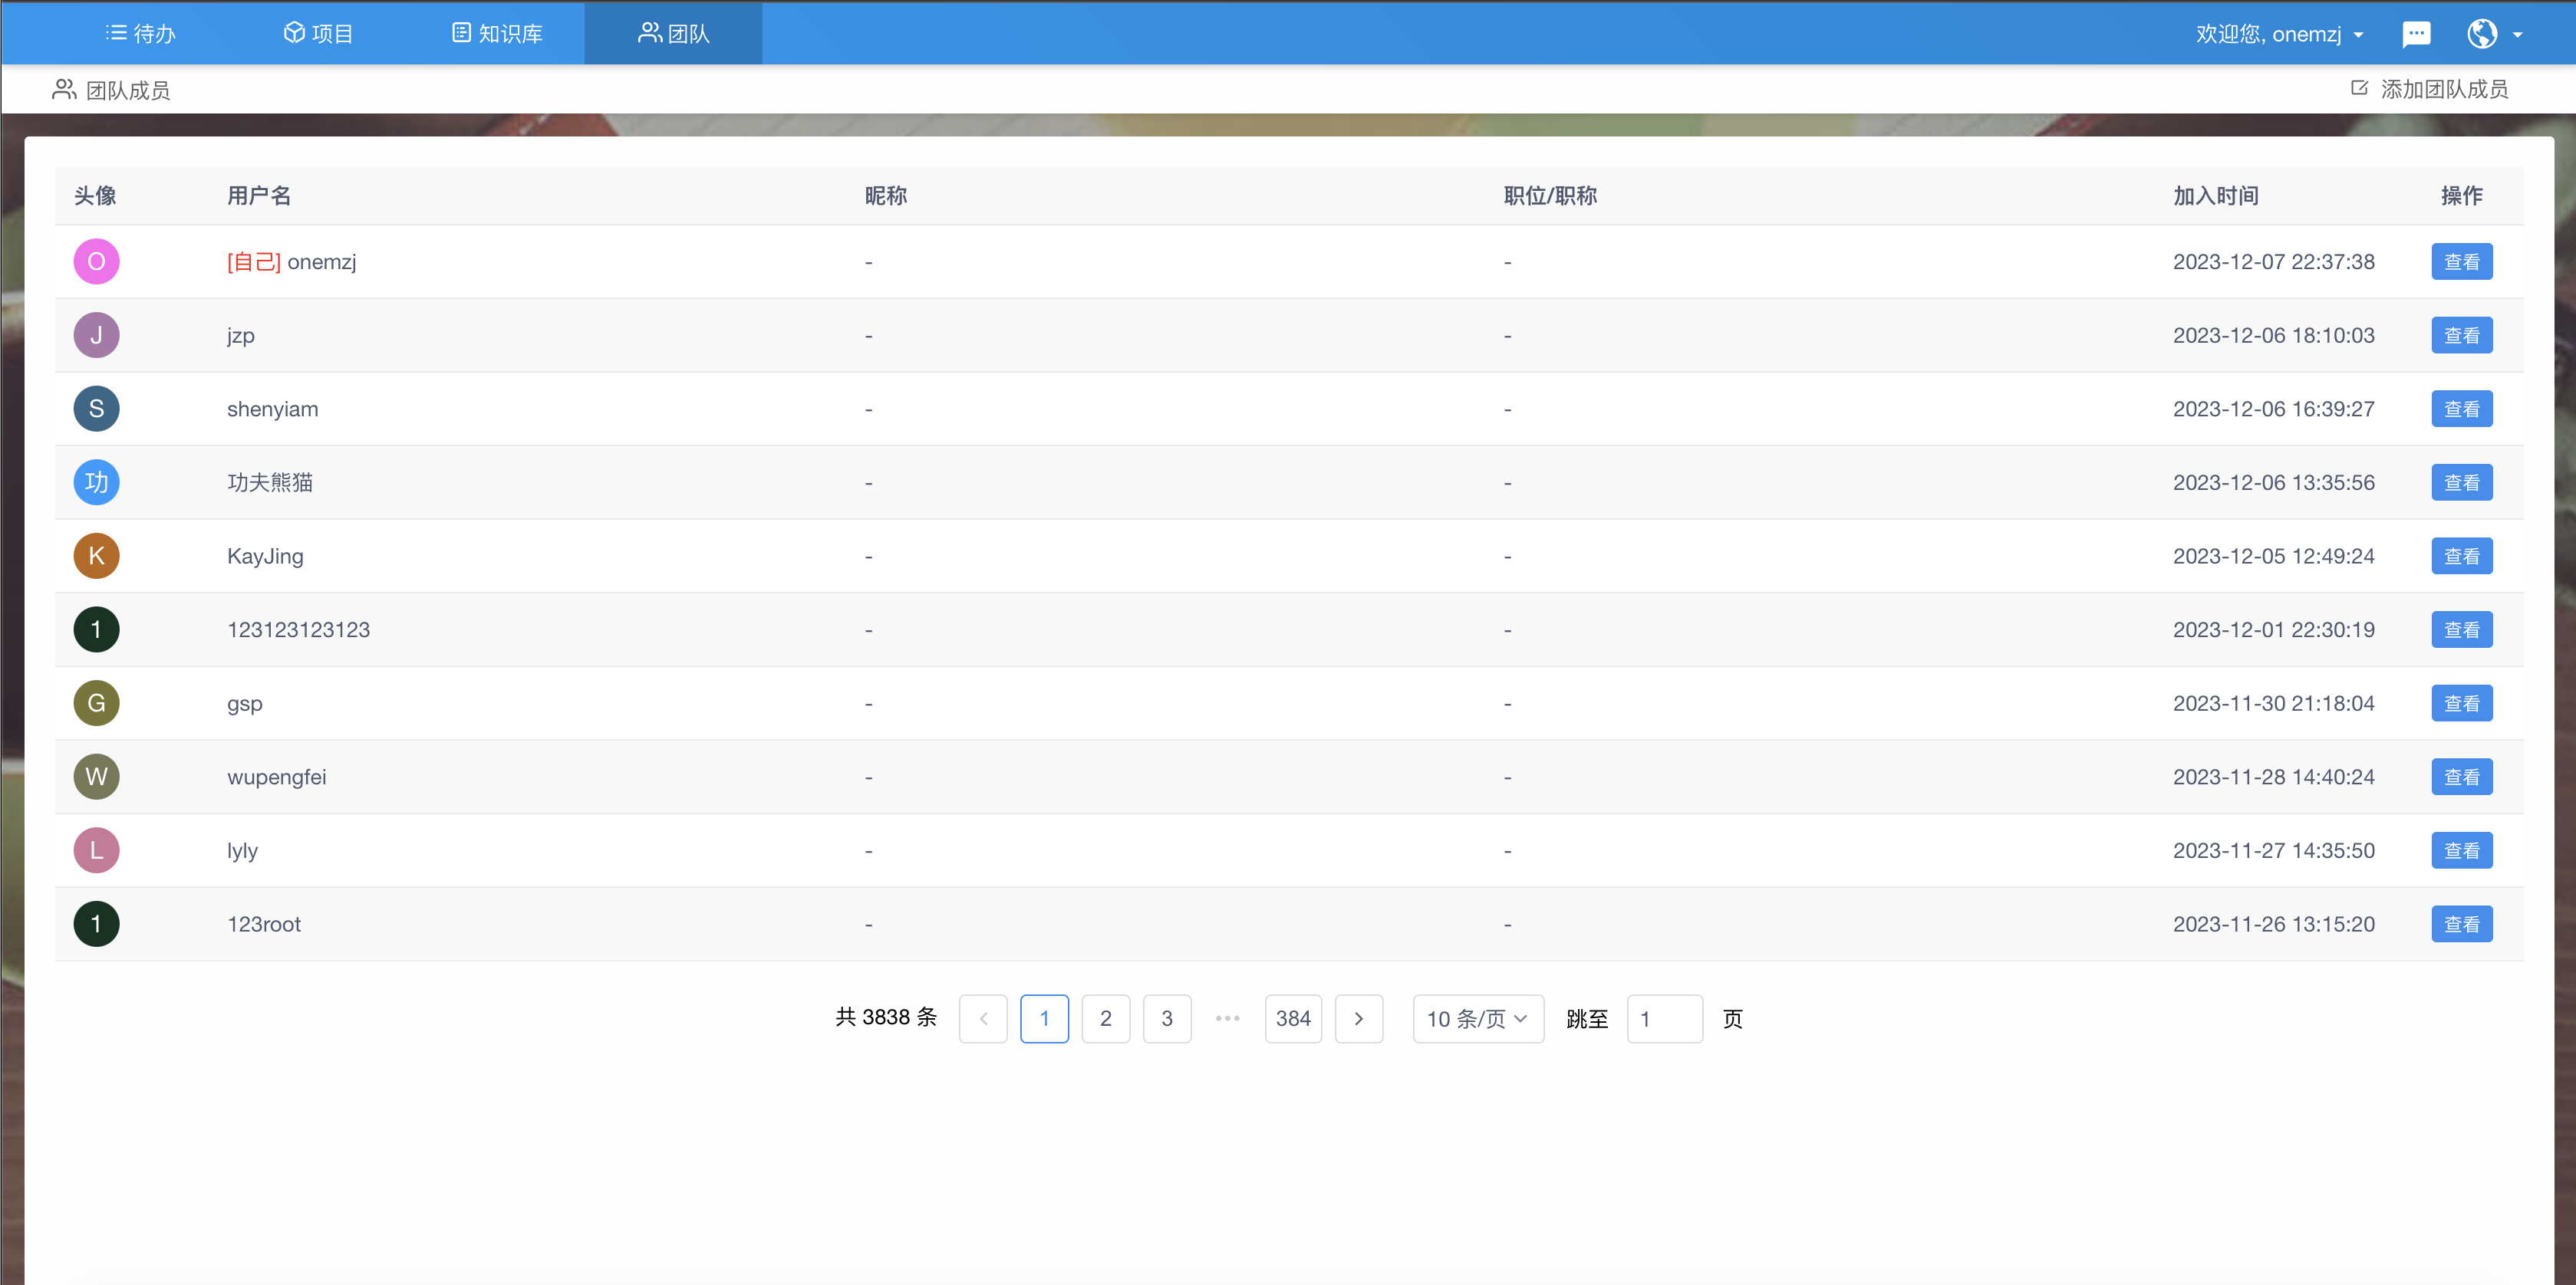Click 查看 for jzp
The image size is (2576, 1285).
pos(2462,336)
